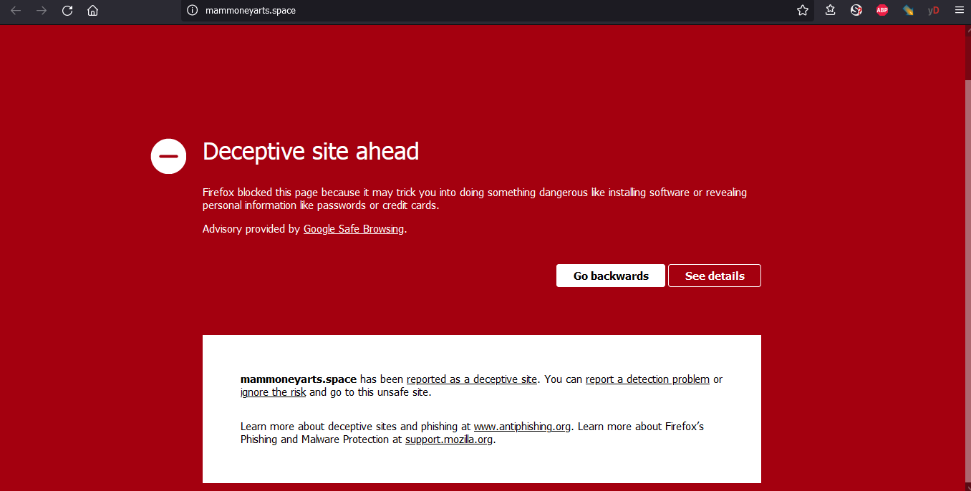
Task: Click the back navigation arrow
Action: (16, 11)
